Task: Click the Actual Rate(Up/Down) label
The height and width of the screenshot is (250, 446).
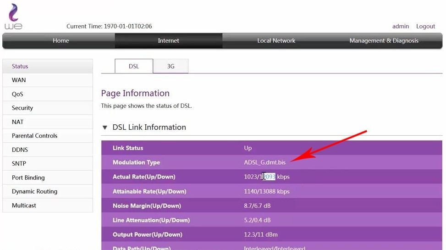Action: coord(144,177)
